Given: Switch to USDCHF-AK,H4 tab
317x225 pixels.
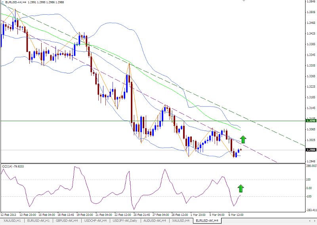Looking at the screenshot, I should 95,220.
